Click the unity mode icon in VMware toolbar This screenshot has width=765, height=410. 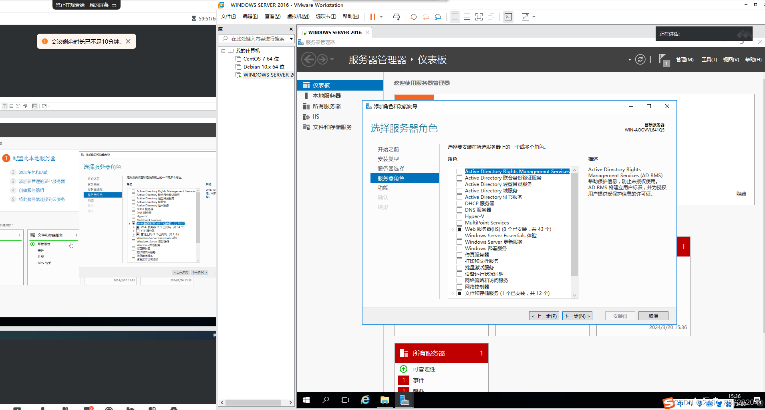pyautogui.click(x=491, y=17)
